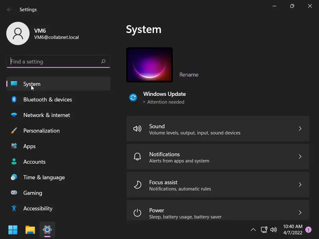Close the Settings window
The width and height of the screenshot is (319, 239).
[310, 6]
